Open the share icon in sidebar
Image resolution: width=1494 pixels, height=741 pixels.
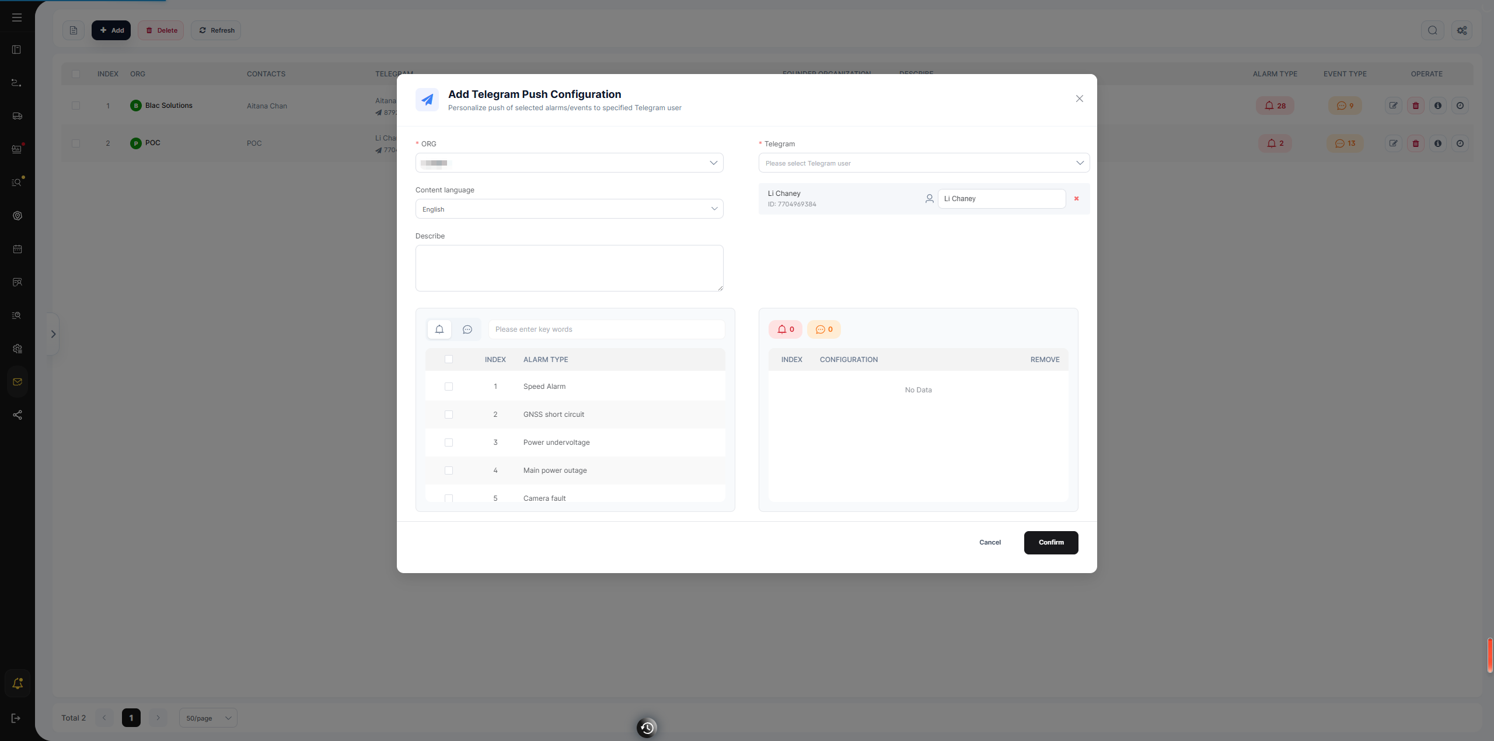(18, 415)
